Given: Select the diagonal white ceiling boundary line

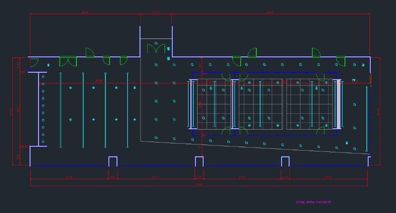Looking at the screenshot, I should coord(255,148).
